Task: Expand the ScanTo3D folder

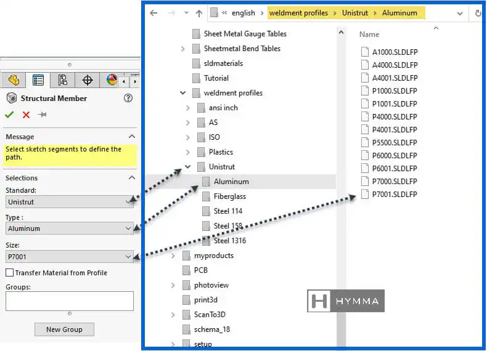Action: point(173,315)
